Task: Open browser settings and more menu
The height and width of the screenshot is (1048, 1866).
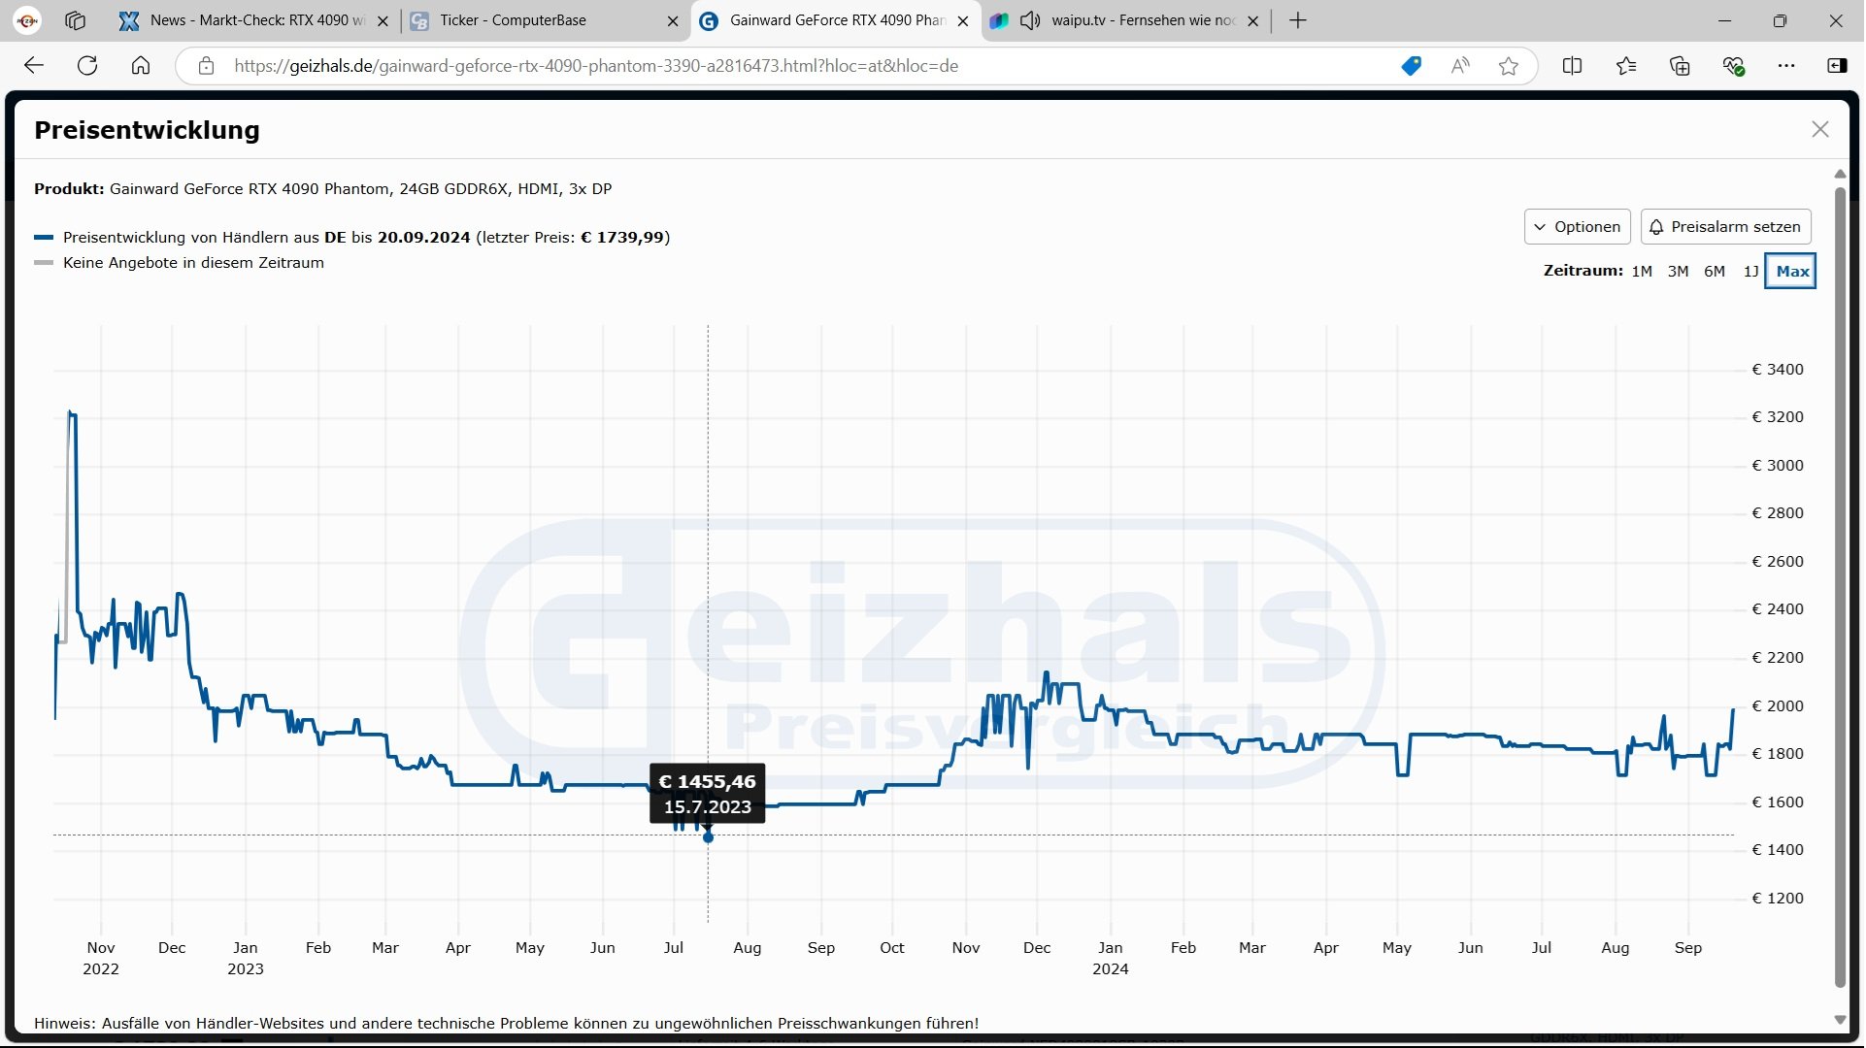Action: point(1786,66)
